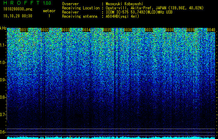This screenshot has width=218, height=139.
Task: Click the Ovserver field label
Action: [x=70, y=4]
